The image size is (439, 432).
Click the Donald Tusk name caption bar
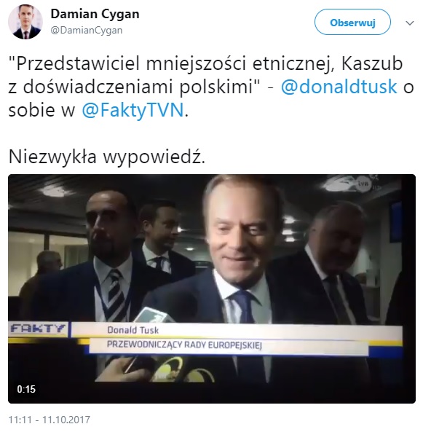(237, 331)
